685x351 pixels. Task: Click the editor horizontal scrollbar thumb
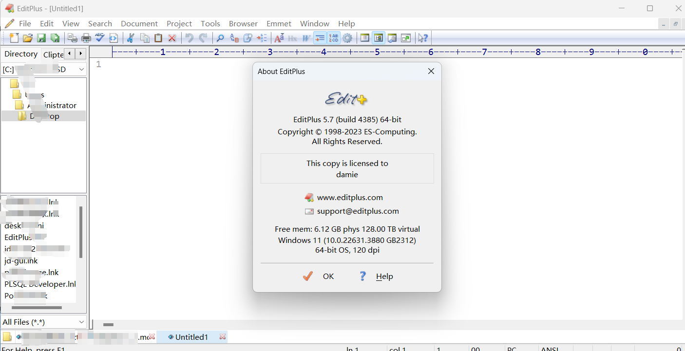(108, 324)
